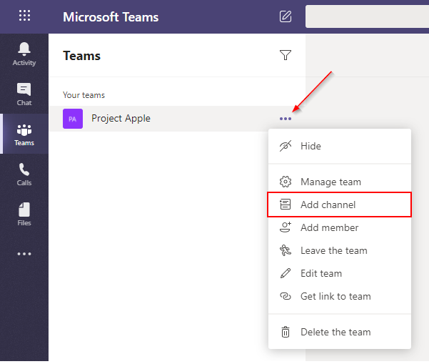Click the Microsoft Teams title text

(111, 17)
